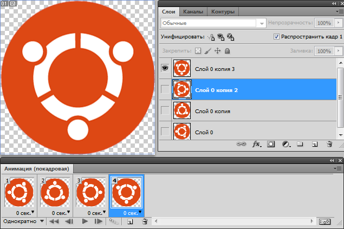This screenshot has width=344, height=229.
Task: Lock layer position icon
Action: (x=217, y=51)
